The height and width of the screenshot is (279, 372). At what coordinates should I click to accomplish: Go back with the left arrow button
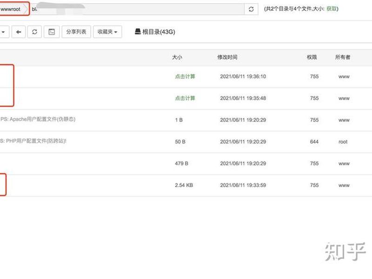[19, 32]
